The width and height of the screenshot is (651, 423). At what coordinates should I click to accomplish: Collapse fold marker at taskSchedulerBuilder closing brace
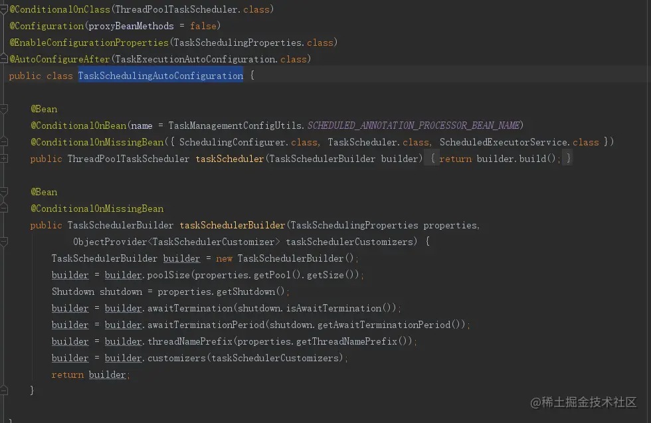[x=4, y=390]
